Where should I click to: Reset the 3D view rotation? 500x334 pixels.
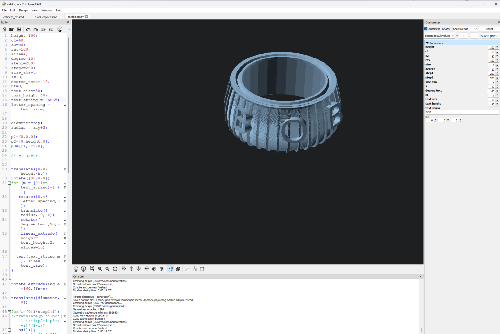[x=115, y=269]
